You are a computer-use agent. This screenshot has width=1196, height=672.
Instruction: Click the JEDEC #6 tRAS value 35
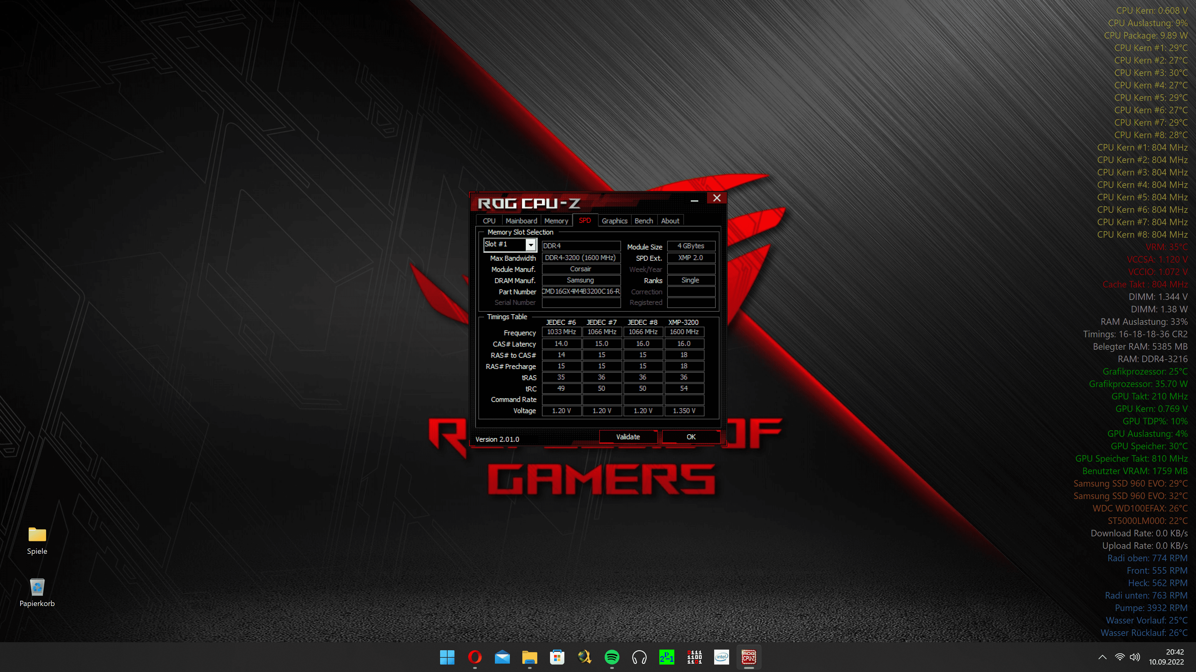pyautogui.click(x=561, y=377)
